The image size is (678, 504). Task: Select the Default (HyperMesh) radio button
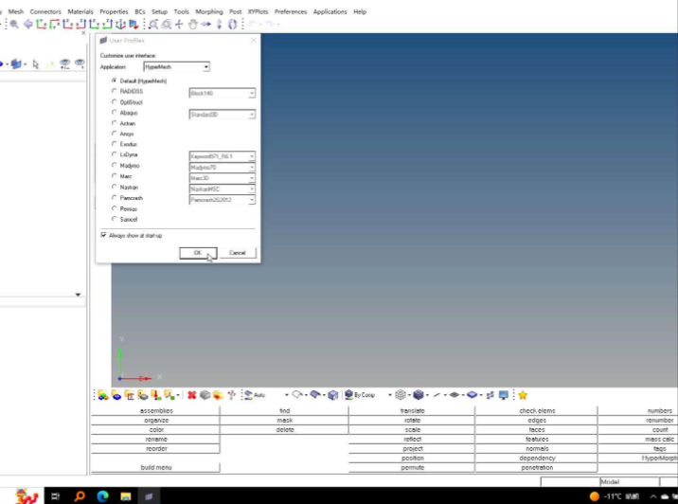tap(115, 81)
